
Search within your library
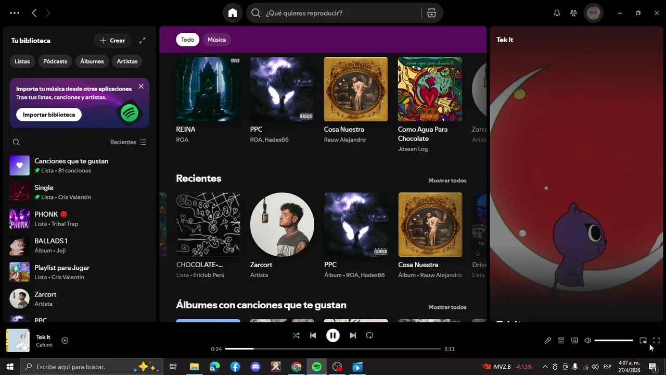[x=16, y=142]
